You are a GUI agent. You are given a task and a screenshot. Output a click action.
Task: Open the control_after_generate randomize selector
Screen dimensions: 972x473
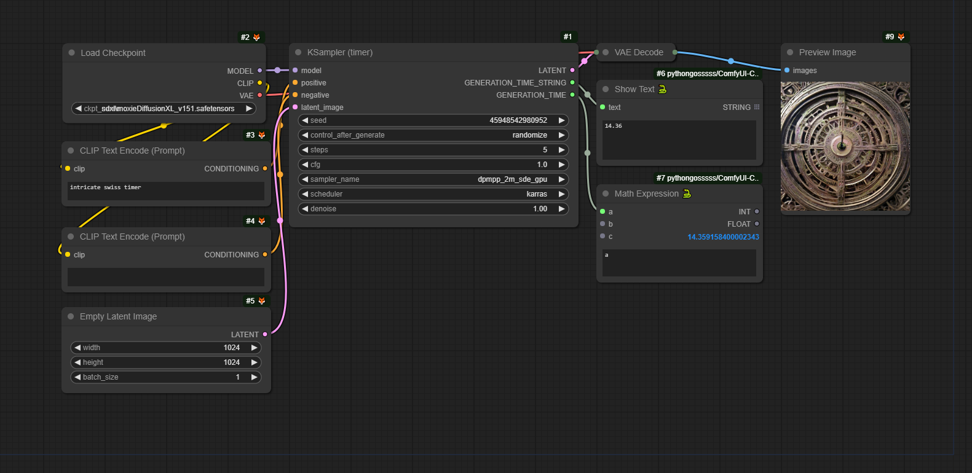(433, 135)
